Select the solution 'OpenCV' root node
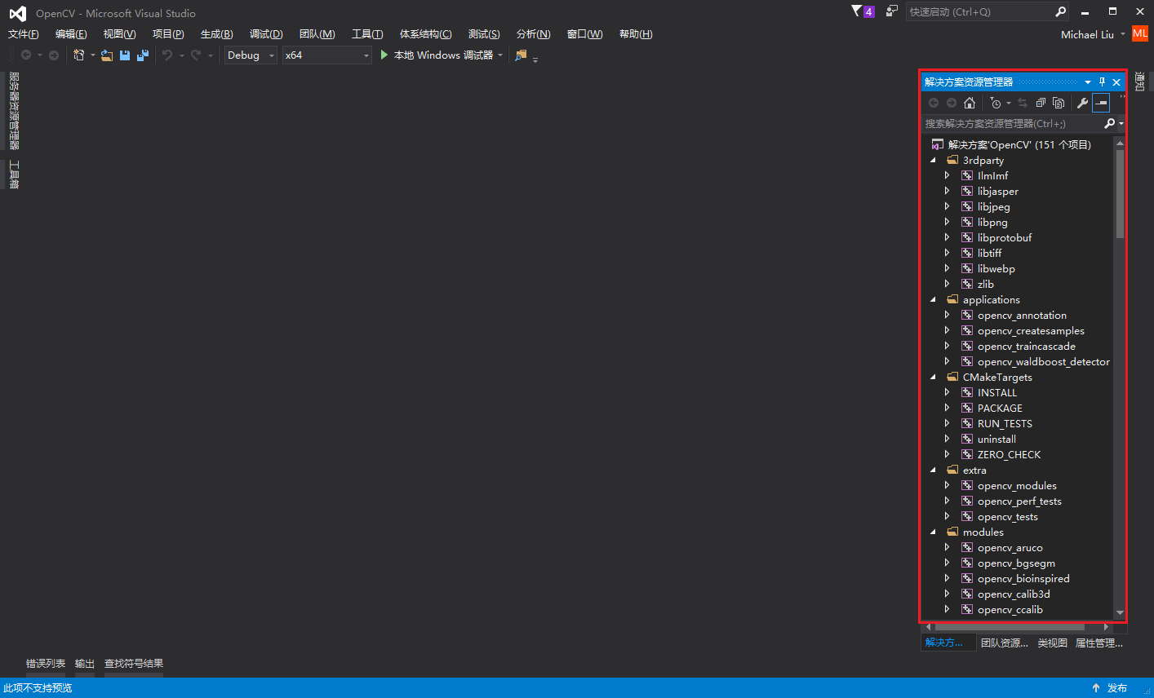 (1019, 145)
